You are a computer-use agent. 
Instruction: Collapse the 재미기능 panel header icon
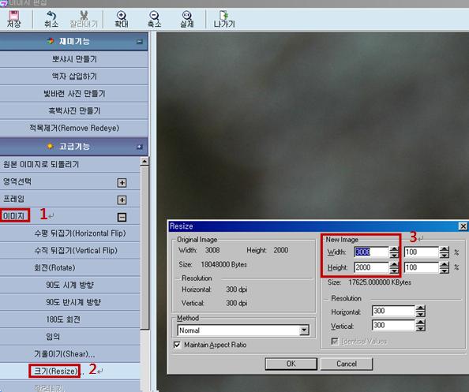(140, 42)
